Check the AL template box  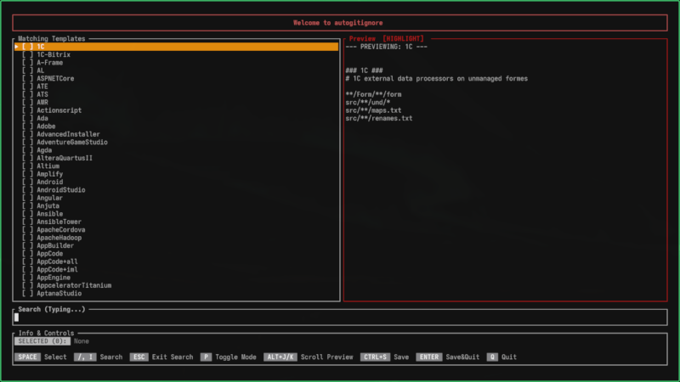pyautogui.click(x=27, y=70)
